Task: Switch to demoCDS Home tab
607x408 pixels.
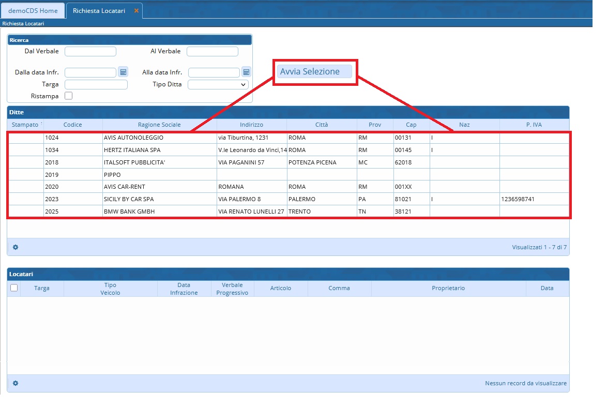Action: (33, 11)
